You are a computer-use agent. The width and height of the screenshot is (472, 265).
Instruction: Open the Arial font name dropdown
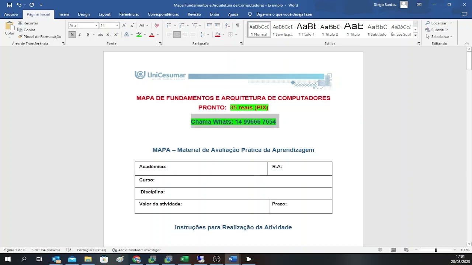97,25
